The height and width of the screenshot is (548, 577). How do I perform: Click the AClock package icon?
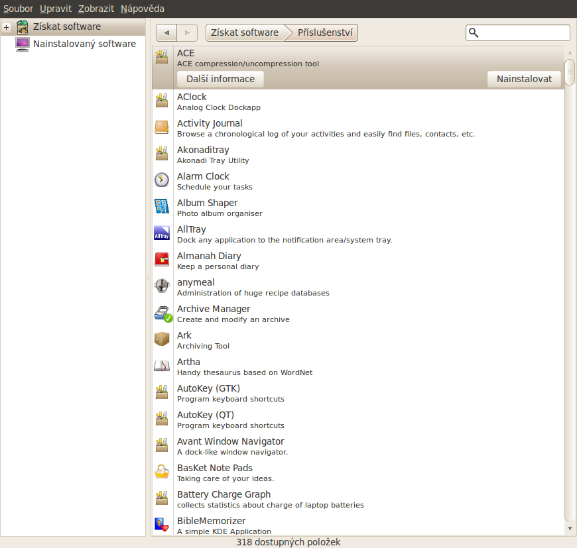162,101
